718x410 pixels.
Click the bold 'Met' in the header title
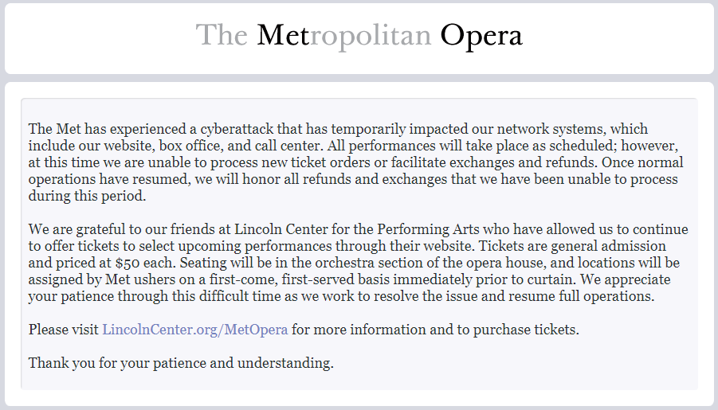[284, 36]
